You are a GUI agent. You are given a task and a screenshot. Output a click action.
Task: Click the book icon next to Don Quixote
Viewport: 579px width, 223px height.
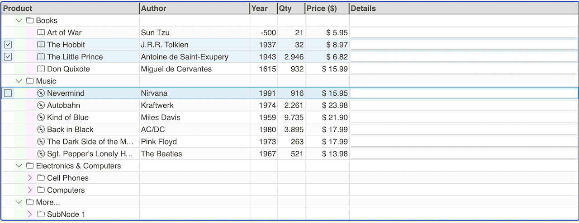click(x=41, y=69)
